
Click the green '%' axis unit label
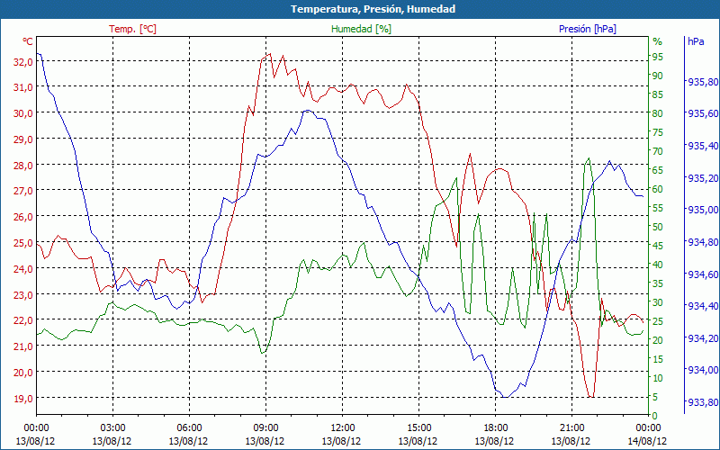coord(658,41)
